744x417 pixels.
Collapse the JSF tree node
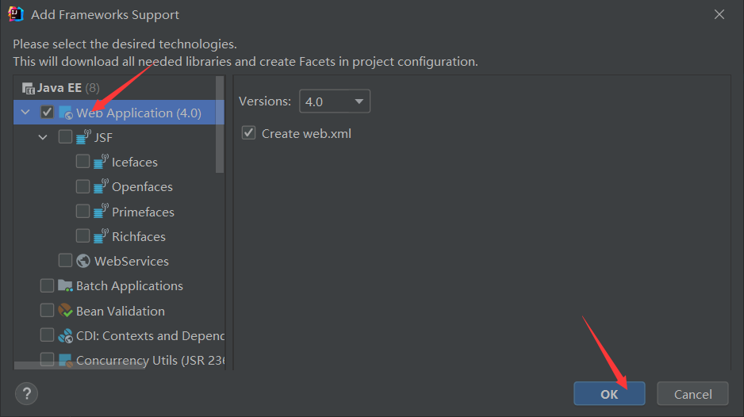pos(43,138)
